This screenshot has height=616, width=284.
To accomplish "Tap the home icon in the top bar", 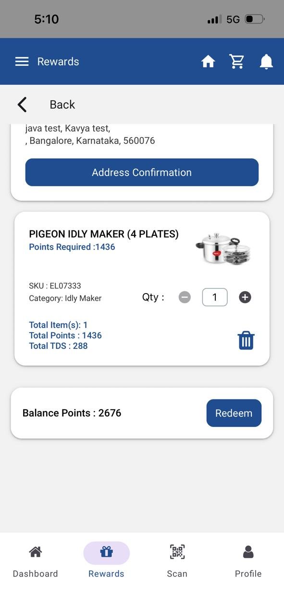I will (x=208, y=61).
